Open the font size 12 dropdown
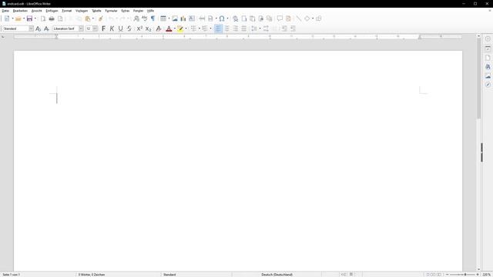Viewport: 493px width, 277px height. [95, 28]
